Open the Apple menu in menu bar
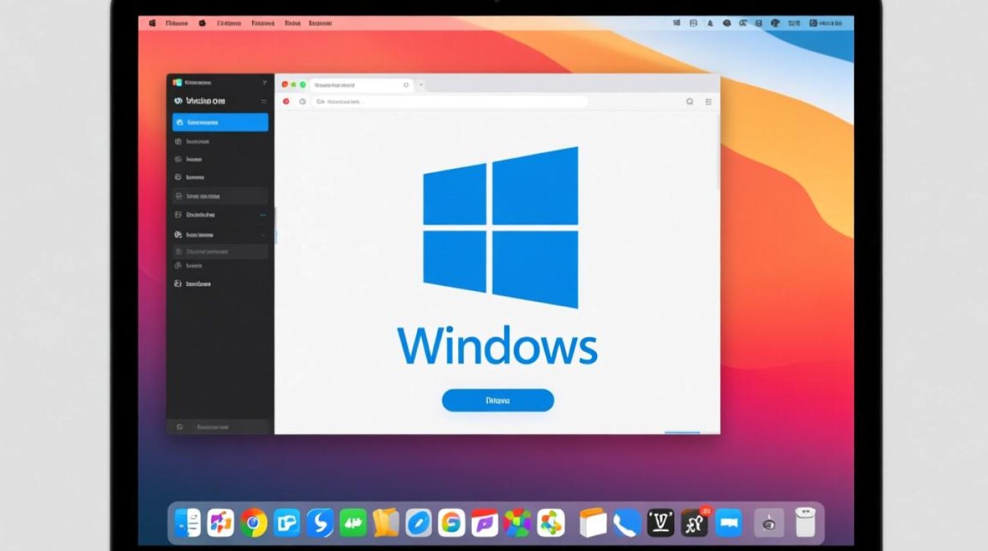Viewport: 988px width, 551px height. (x=152, y=24)
